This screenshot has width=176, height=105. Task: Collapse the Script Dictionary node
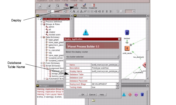(x=41, y=66)
